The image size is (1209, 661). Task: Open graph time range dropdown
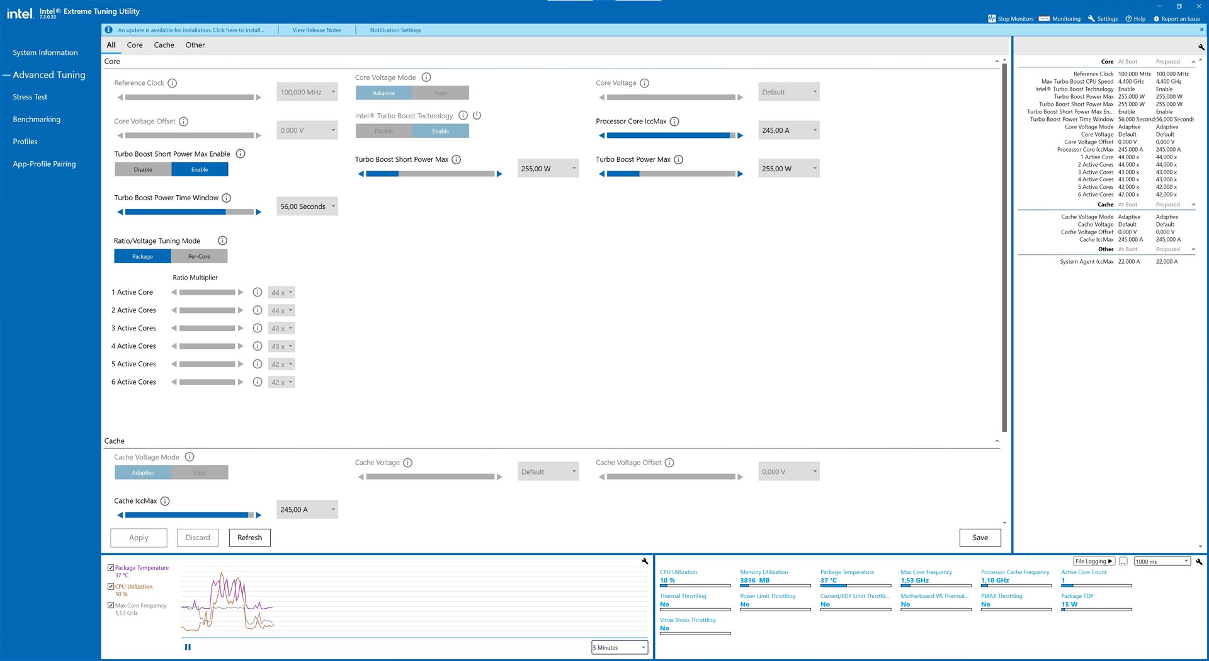620,648
